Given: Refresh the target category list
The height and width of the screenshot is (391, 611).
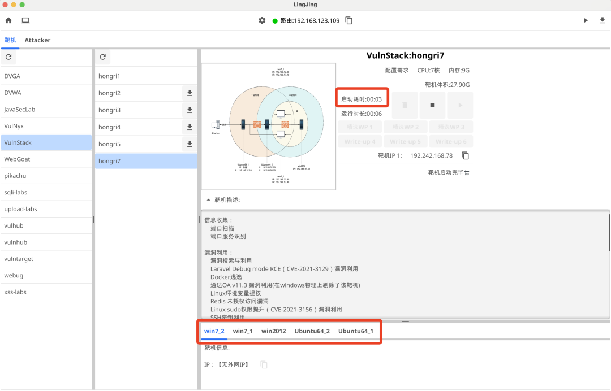Looking at the screenshot, I should (8, 57).
